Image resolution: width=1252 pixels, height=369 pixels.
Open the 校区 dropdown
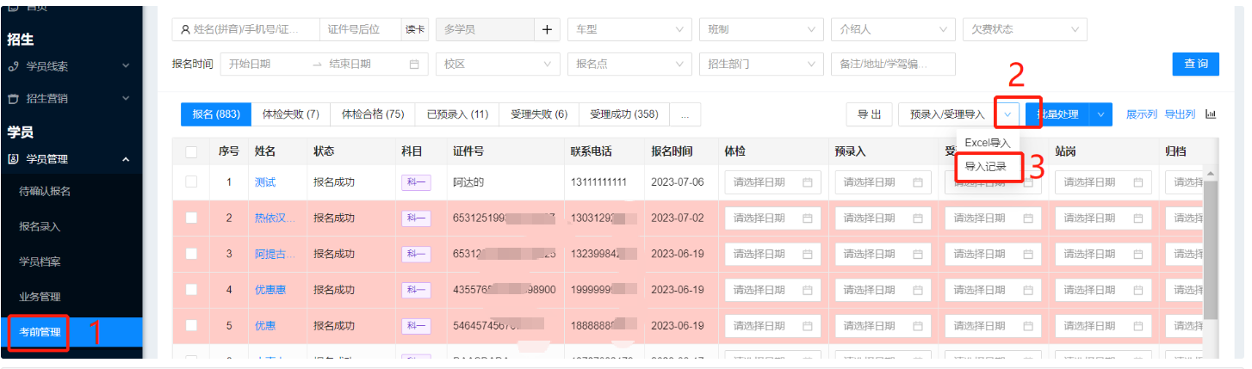pyautogui.click(x=498, y=64)
